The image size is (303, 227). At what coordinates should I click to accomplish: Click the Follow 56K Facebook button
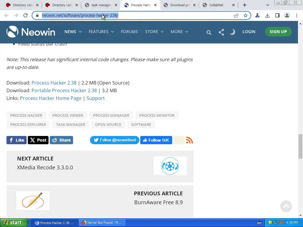coord(156,140)
